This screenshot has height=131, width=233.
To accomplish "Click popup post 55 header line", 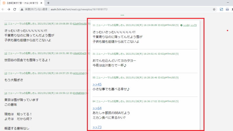I will (136, 78).
